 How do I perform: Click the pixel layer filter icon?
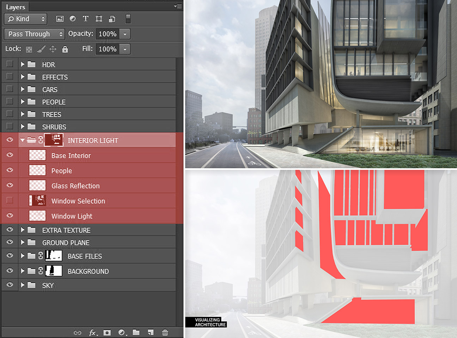(x=60, y=19)
